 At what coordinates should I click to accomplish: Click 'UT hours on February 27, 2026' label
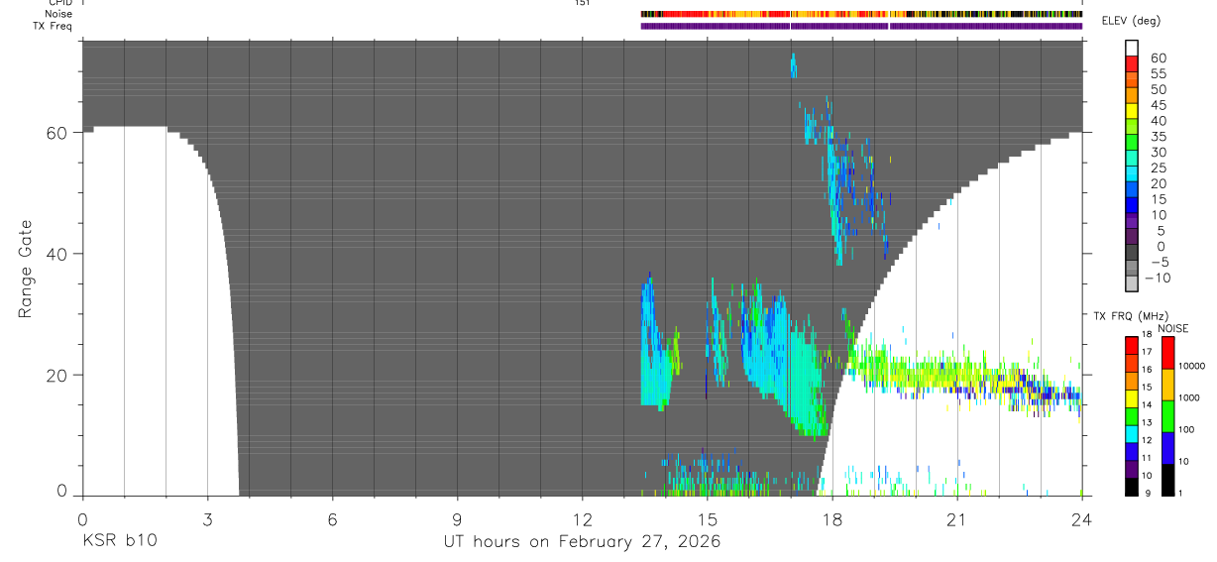(582, 542)
